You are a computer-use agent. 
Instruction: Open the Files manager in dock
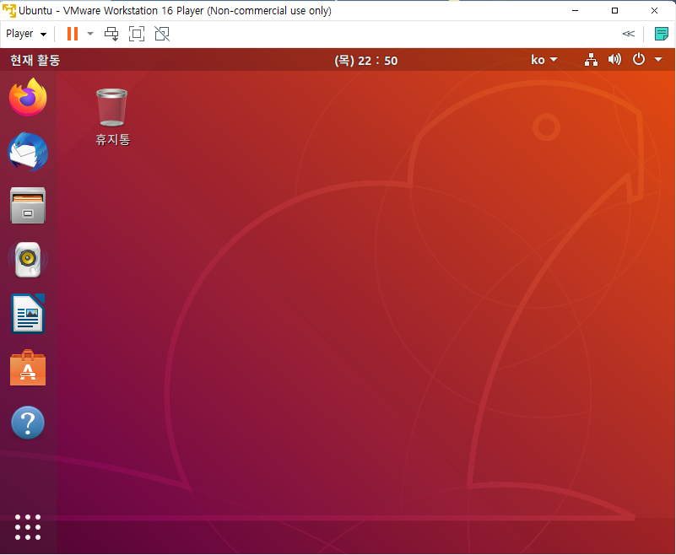(28, 206)
